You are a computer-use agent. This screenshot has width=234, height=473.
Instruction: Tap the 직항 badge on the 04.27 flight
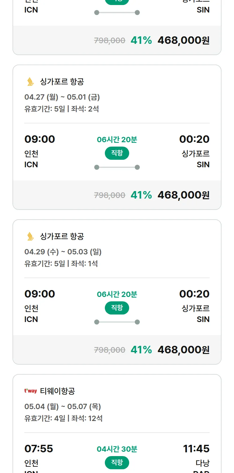117,153
